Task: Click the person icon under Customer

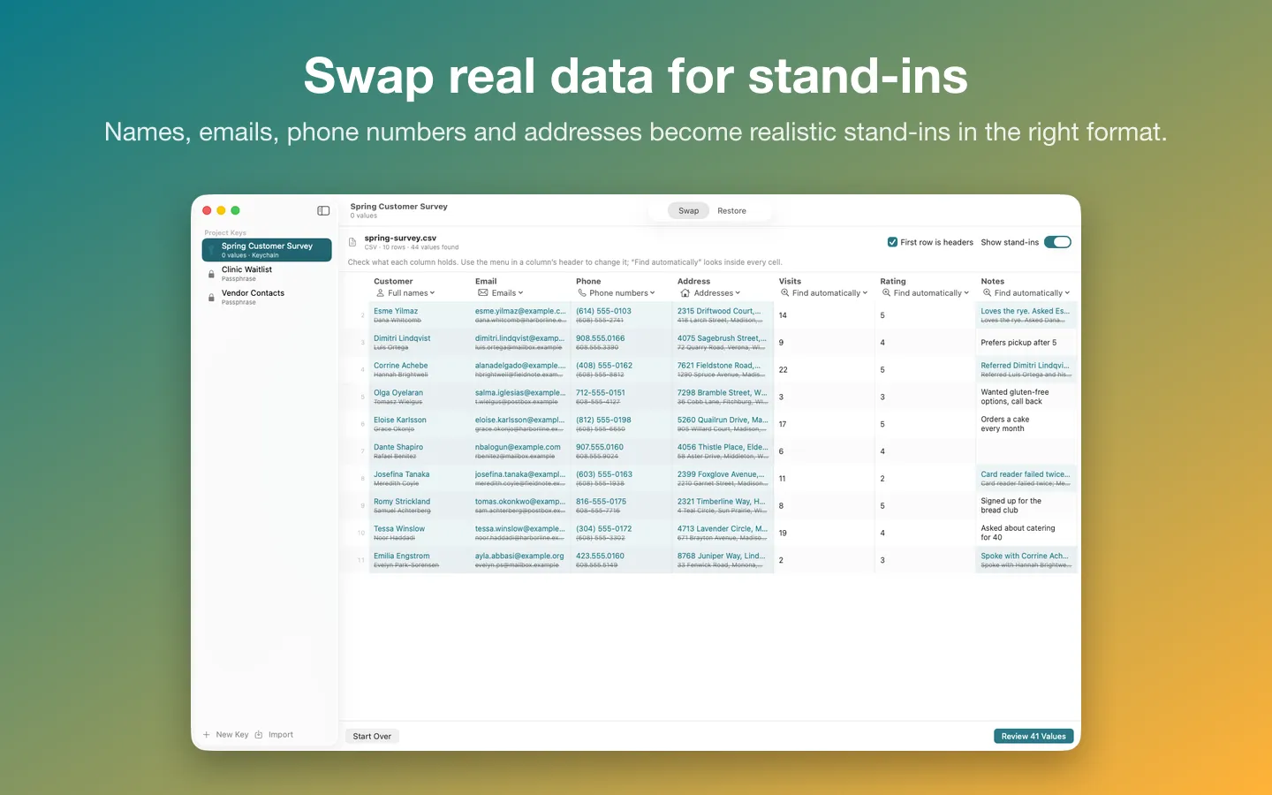Action: 381,293
